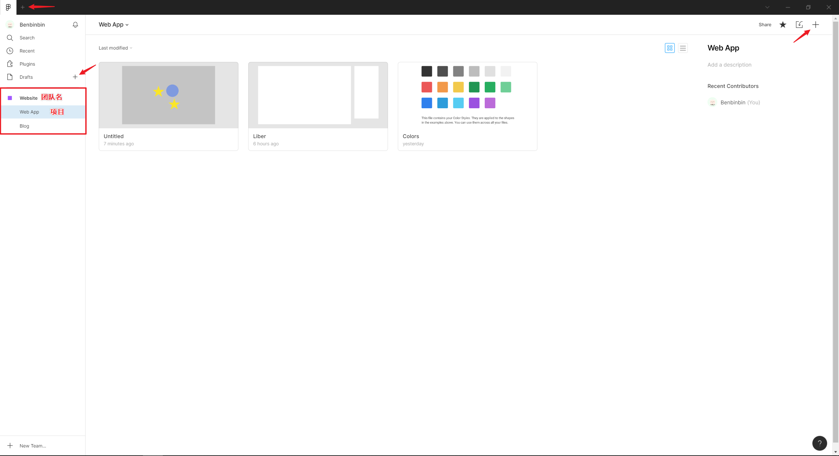Click the Figma home logo tab
Image resolution: width=839 pixels, height=456 pixels.
click(8, 7)
